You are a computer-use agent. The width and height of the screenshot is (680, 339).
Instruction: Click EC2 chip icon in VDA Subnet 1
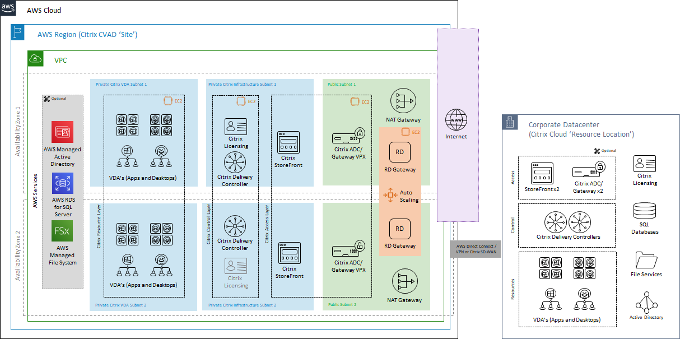click(167, 101)
